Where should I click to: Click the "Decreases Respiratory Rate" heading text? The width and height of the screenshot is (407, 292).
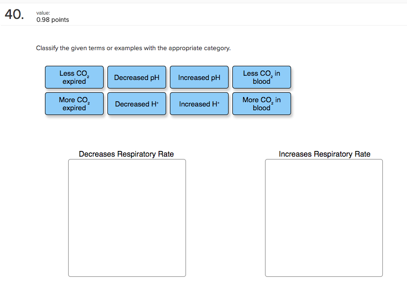pyautogui.click(x=126, y=154)
